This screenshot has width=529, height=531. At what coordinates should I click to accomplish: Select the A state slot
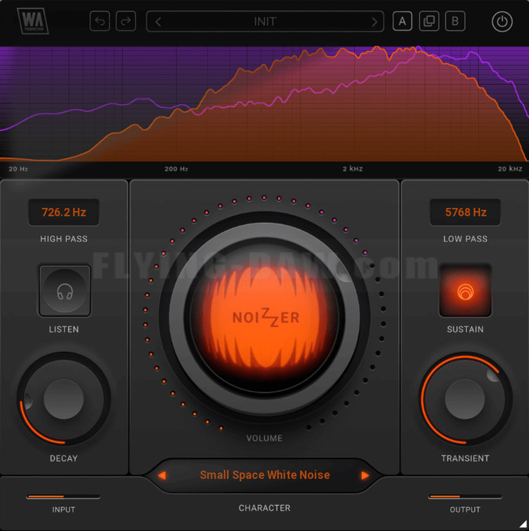pyautogui.click(x=402, y=21)
